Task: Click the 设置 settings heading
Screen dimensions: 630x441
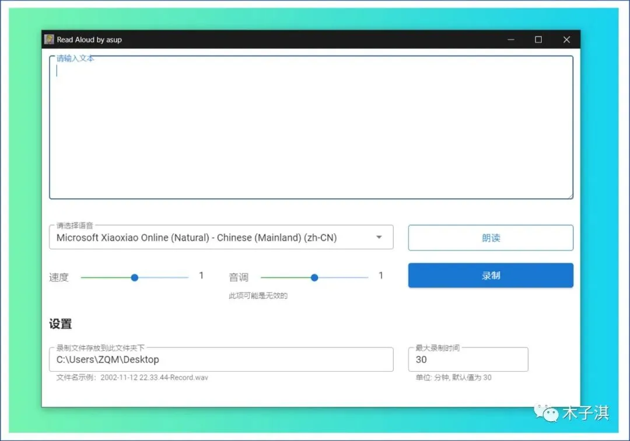Action: 60,324
